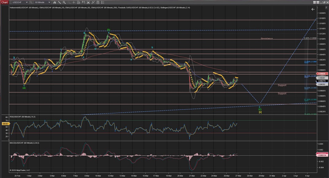The height and width of the screenshot is (178, 329).
Task: Click the white left arrow on chart
Action: (x=313, y=9)
